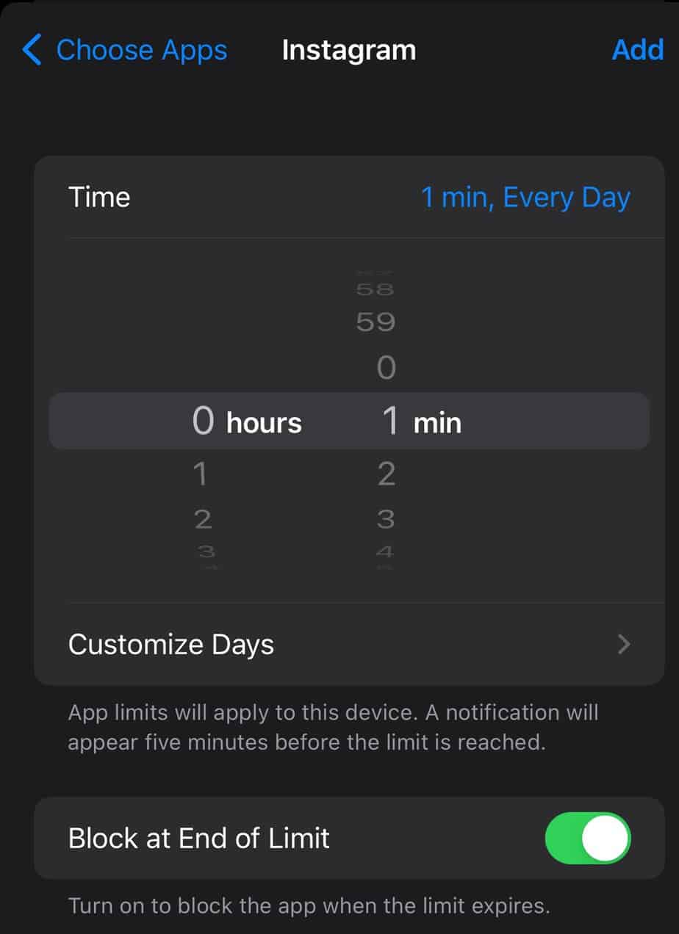Collapse the Time picker row
This screenshot has height=934, width=679.
(349, 198)
